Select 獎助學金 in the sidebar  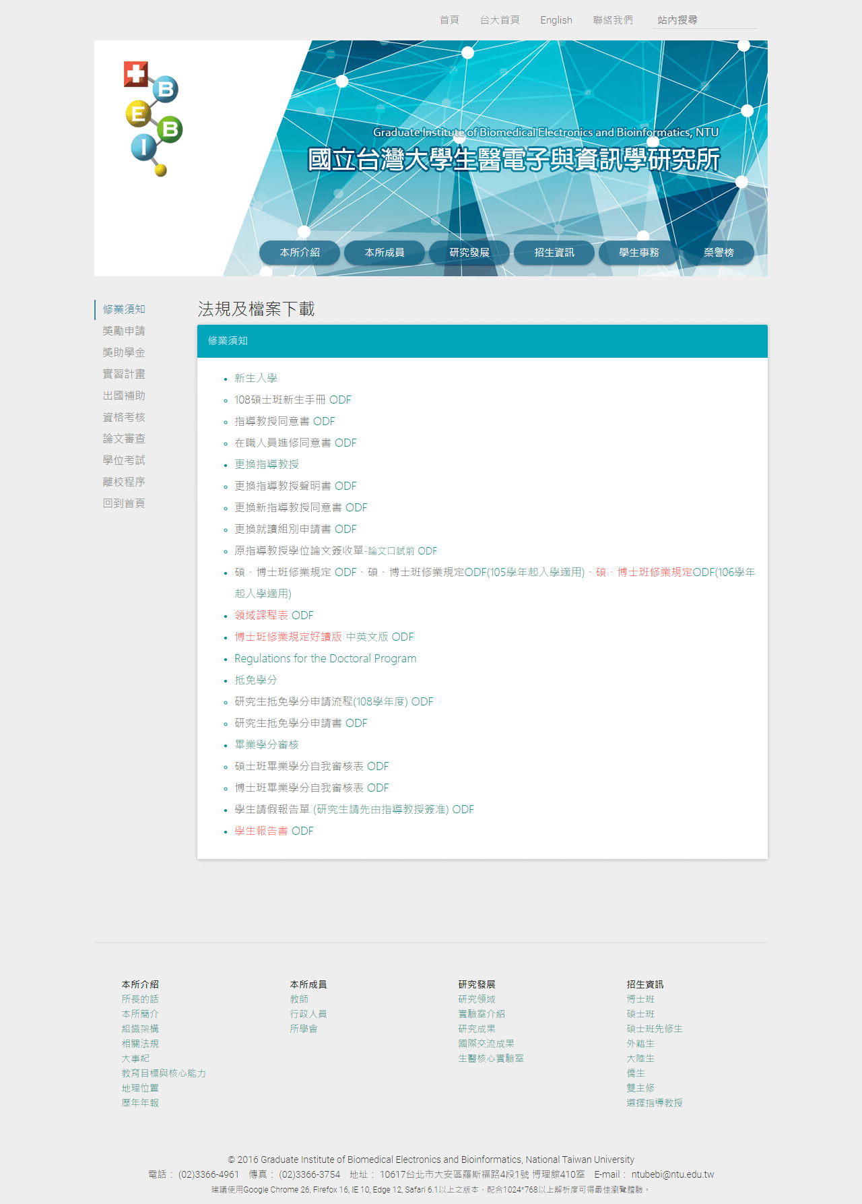pos(124,352)
